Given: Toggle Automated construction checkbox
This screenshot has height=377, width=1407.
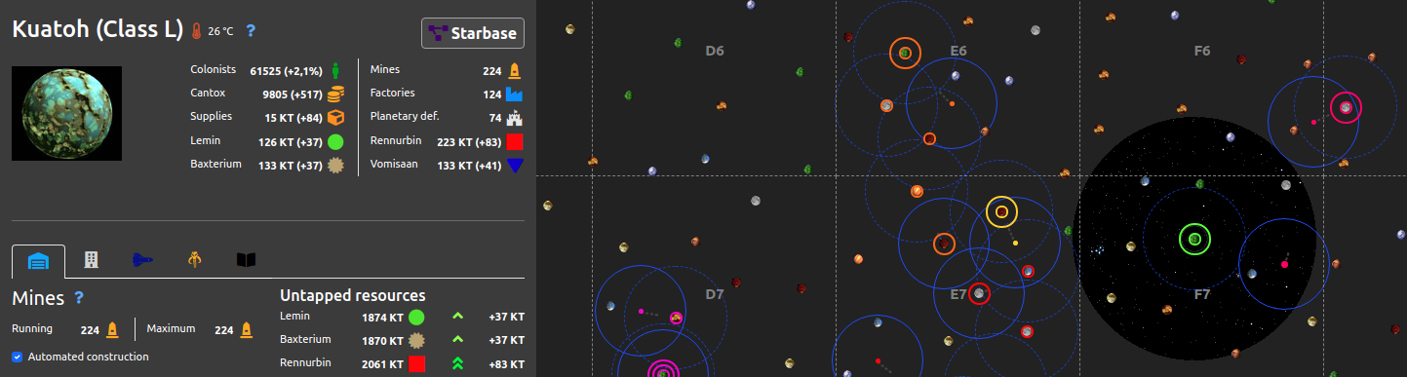Looking at the screenshot, I should pos(18,357).
